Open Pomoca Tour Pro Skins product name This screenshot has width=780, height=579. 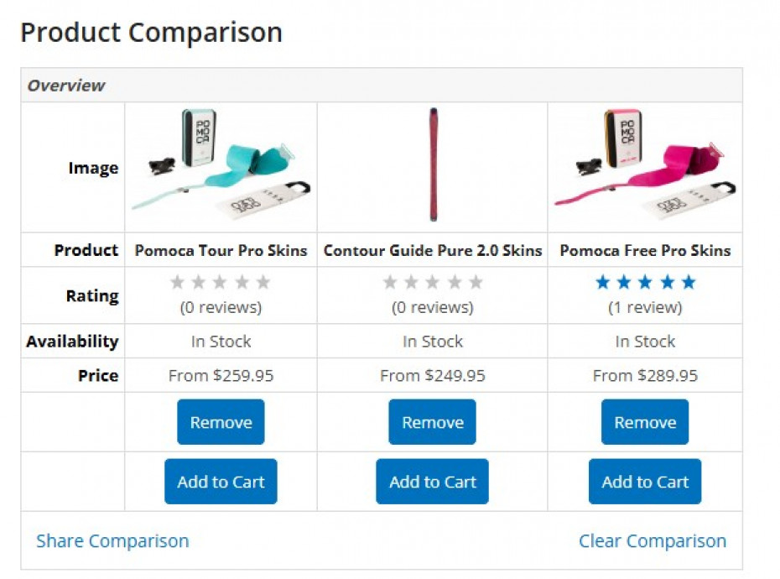tap(221, 250)
